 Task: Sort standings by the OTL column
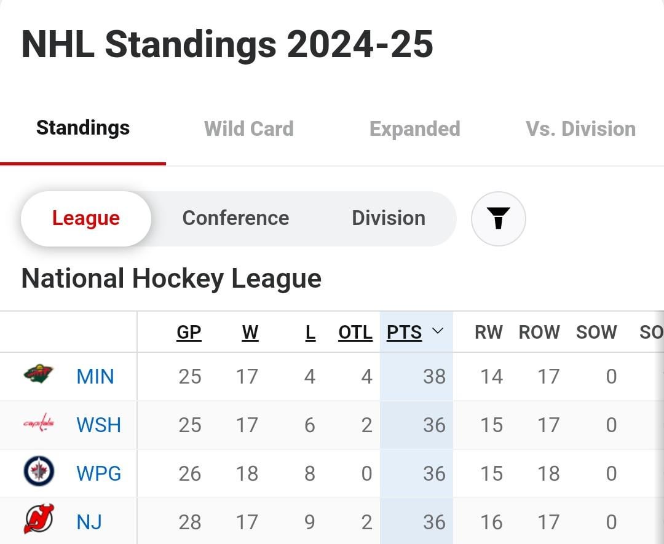pyautogui.click(x=355, y=331)
